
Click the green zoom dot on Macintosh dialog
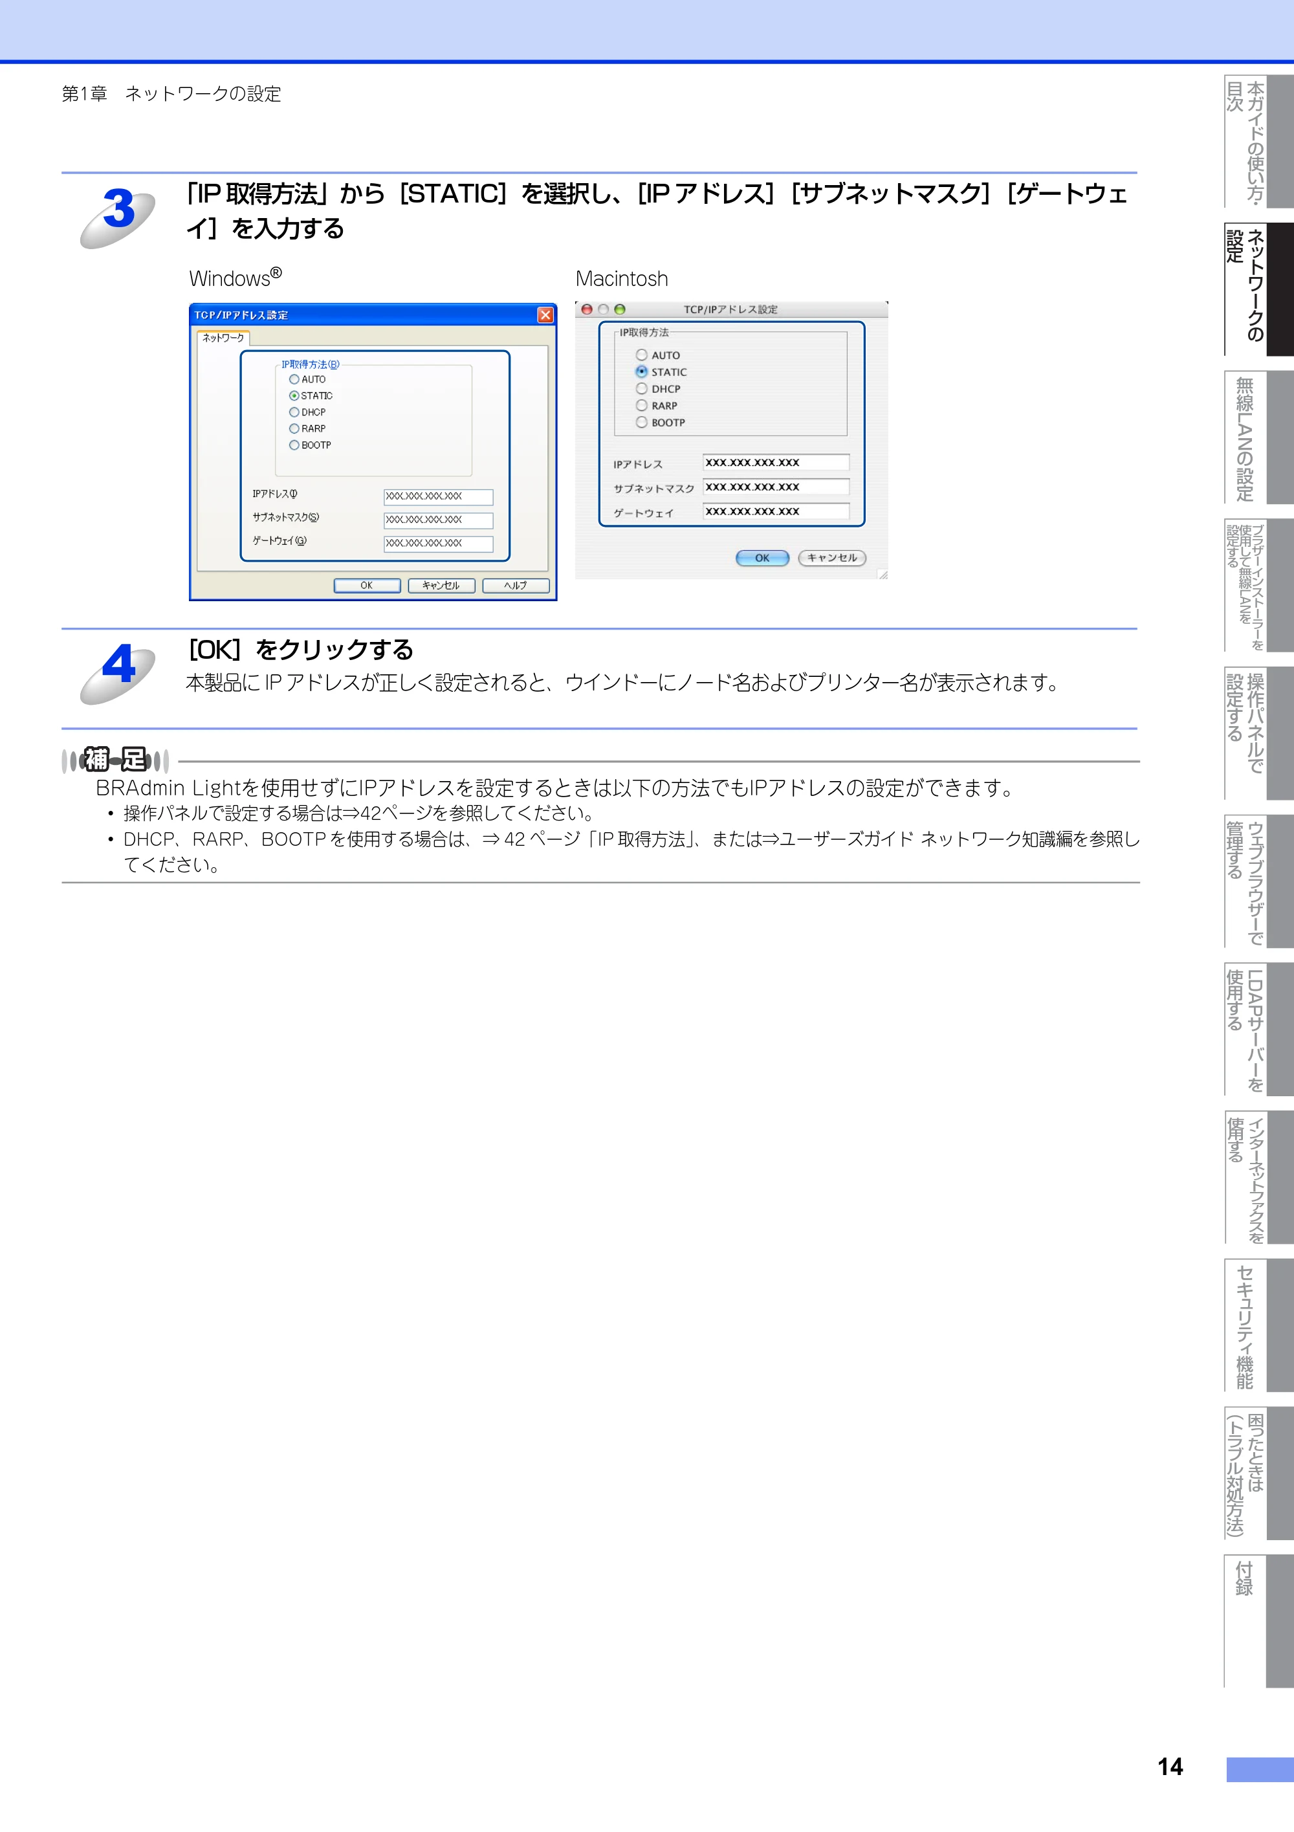tap(620, 309)
